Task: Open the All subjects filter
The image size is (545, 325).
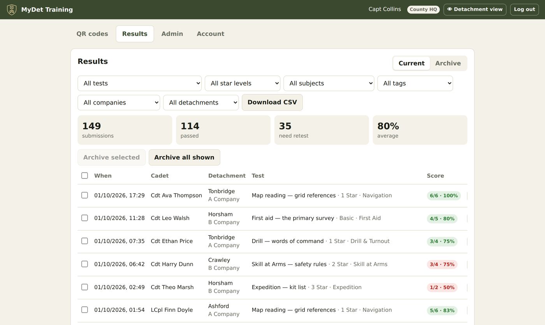Action: (x=329, y=83)
